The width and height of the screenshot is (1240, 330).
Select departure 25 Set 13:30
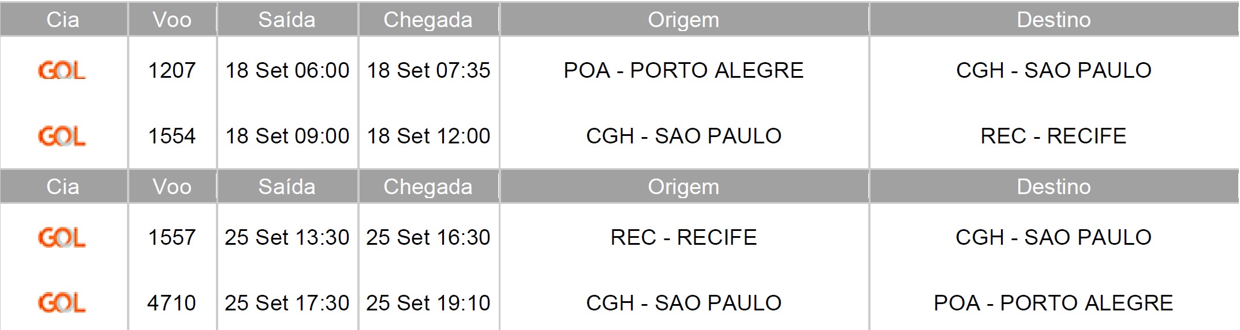click(x=287, y=237)
